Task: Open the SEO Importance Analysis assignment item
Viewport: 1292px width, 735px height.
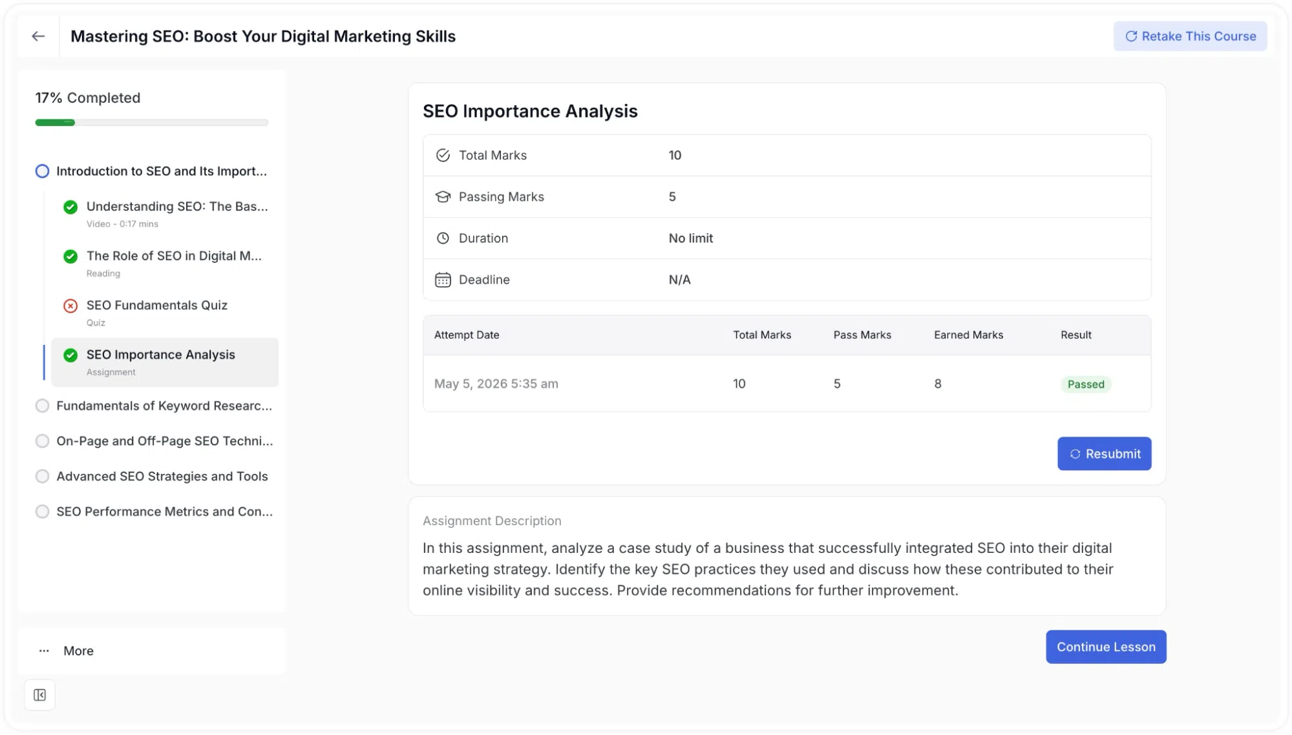Action: click(165, 362)
